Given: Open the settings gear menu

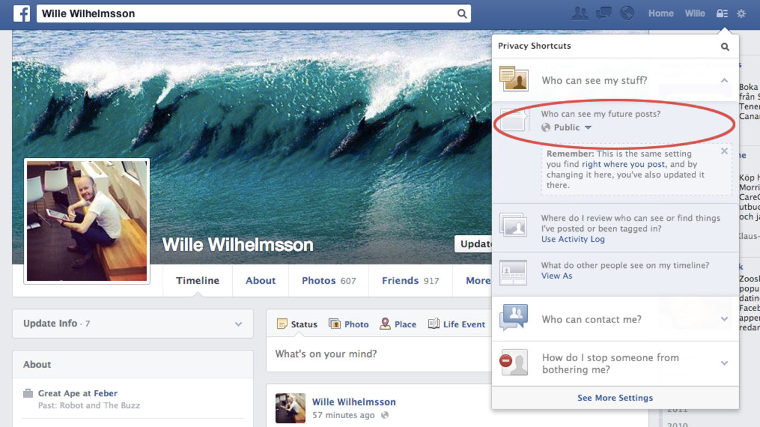Looking at the screenshot, I should point(741,13).
